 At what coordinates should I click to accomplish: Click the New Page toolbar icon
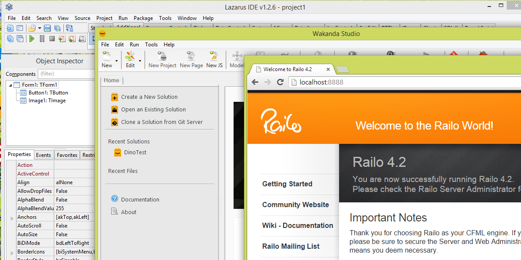pos(191,59)
